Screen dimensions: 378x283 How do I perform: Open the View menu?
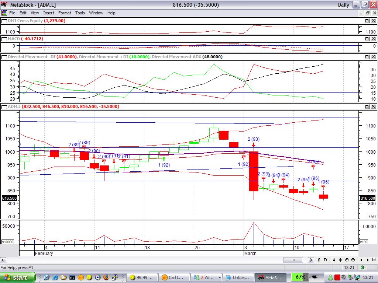coord(35,13)
